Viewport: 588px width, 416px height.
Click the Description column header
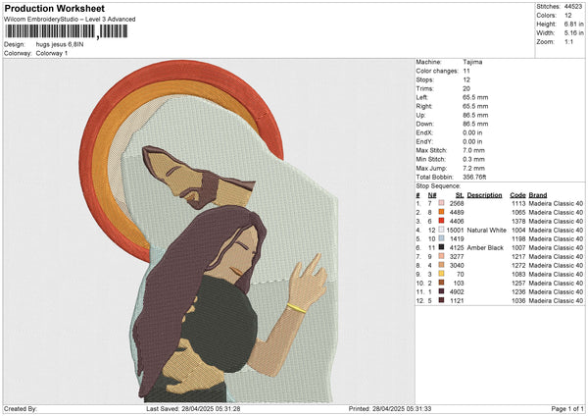click(484, 194)
